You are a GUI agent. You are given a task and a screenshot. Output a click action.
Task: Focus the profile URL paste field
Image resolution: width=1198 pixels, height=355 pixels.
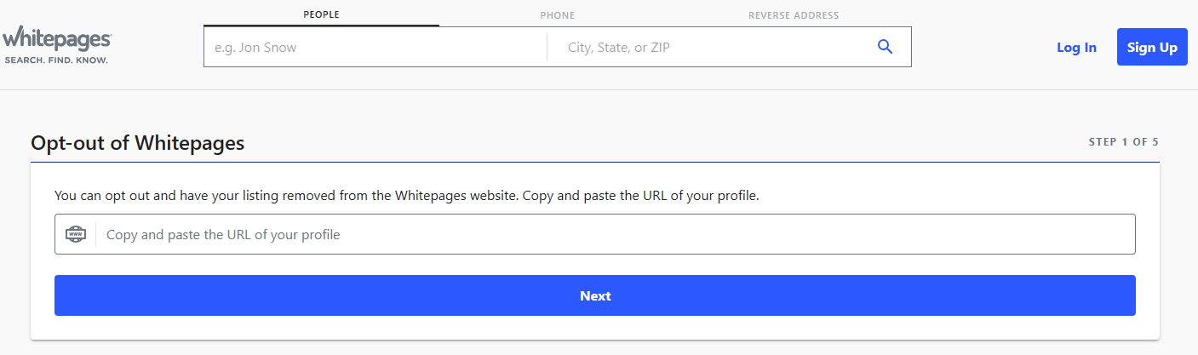[613, 234]
